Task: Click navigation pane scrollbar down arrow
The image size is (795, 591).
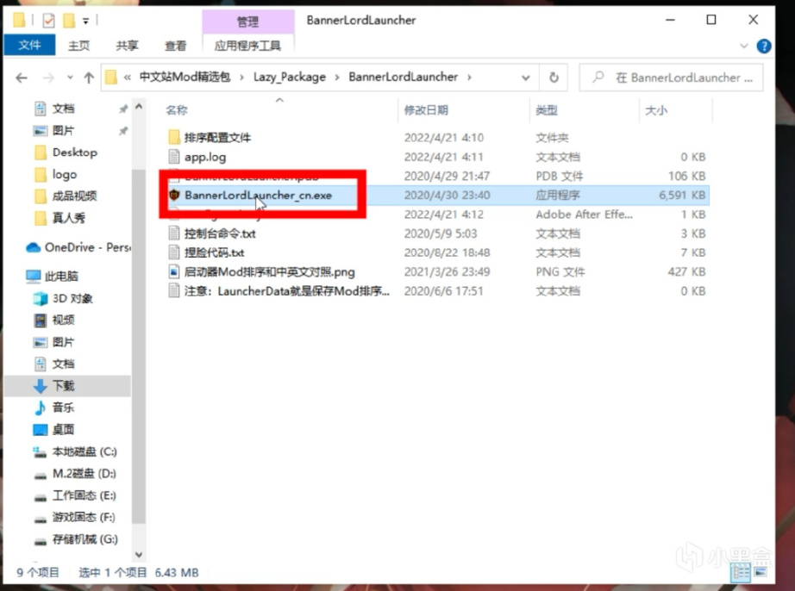Action: coord(139,555)
